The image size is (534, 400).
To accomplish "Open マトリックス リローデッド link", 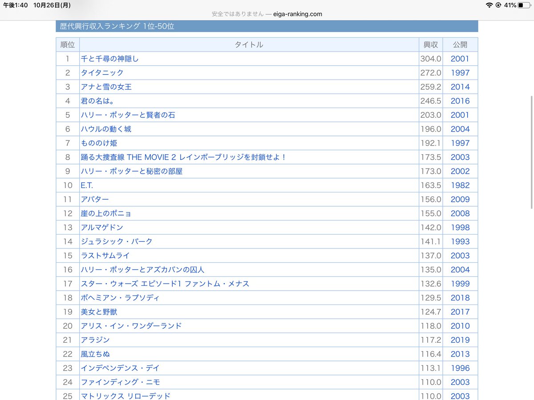I will 125,396.
